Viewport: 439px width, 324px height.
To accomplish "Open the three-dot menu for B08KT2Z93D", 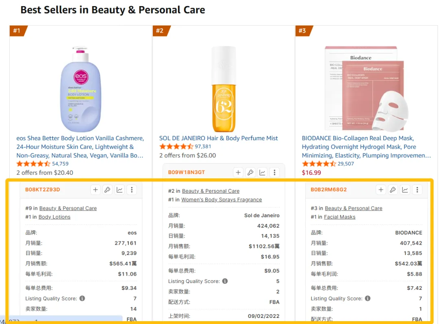I will [132, 190].
